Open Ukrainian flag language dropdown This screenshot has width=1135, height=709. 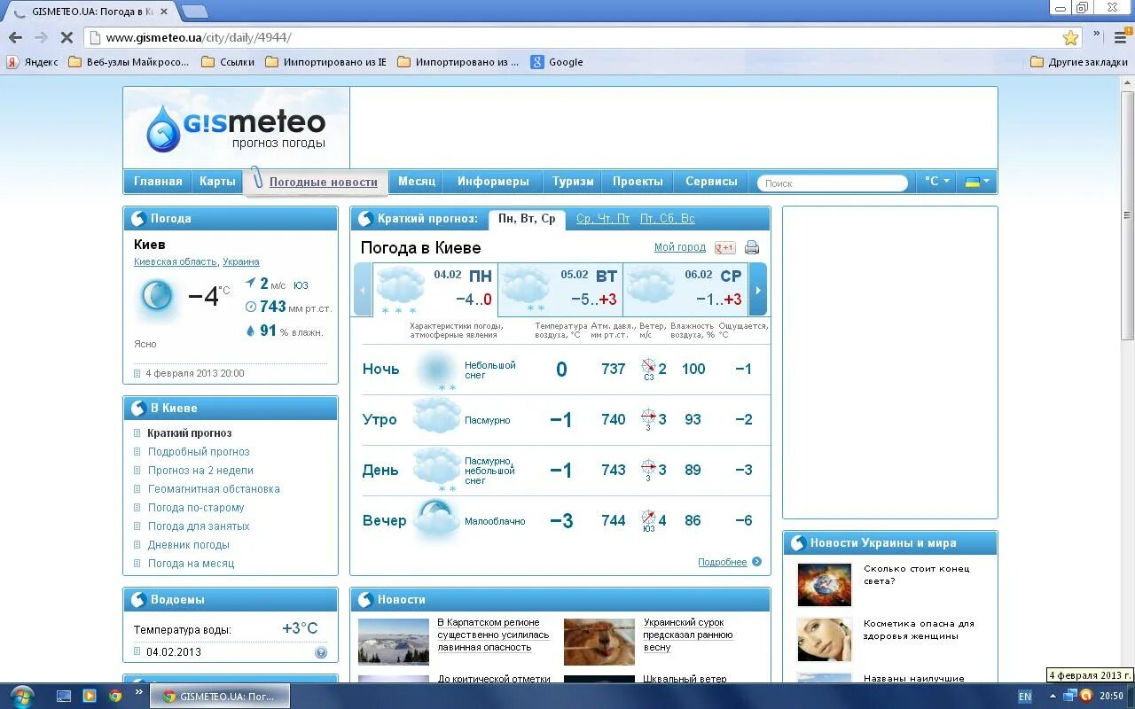[x=977, y=181]
